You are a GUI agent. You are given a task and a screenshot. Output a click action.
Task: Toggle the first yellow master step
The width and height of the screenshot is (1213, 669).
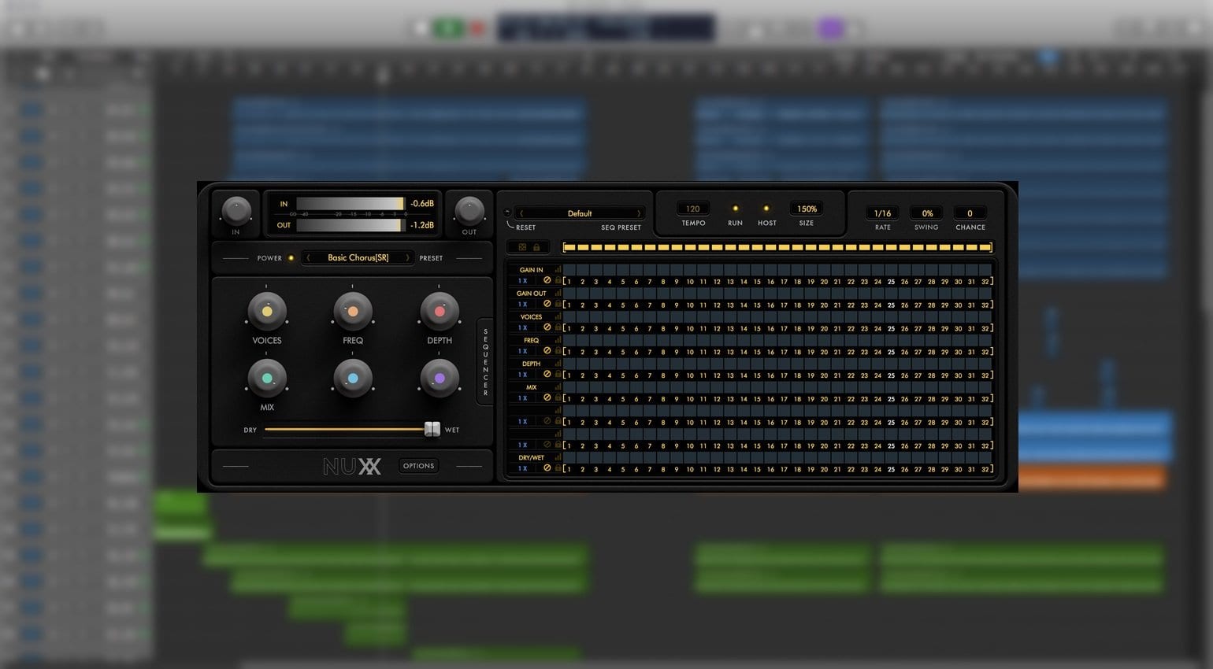569,247
